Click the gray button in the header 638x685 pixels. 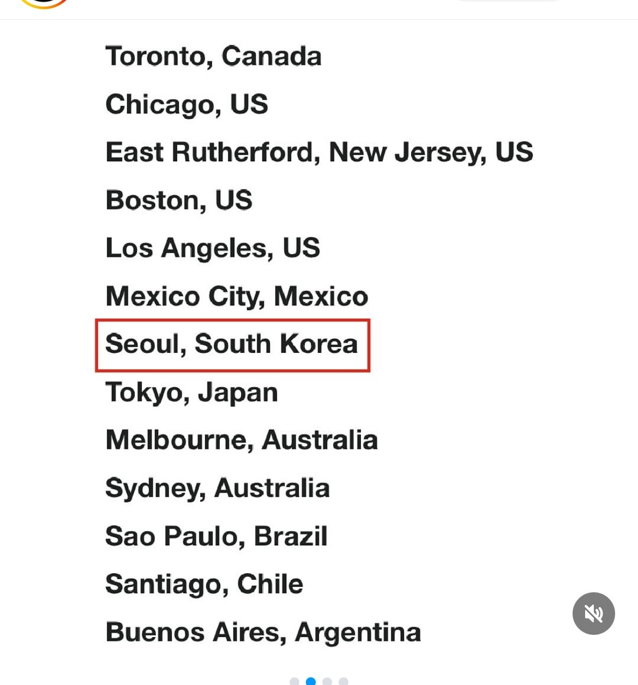click(507, 1)
